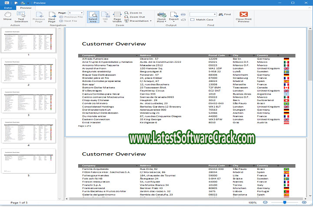This screenshot has width=313, height=209.
Task: Click the Zoom Out icon in ribbon
Action: (126, 17)
